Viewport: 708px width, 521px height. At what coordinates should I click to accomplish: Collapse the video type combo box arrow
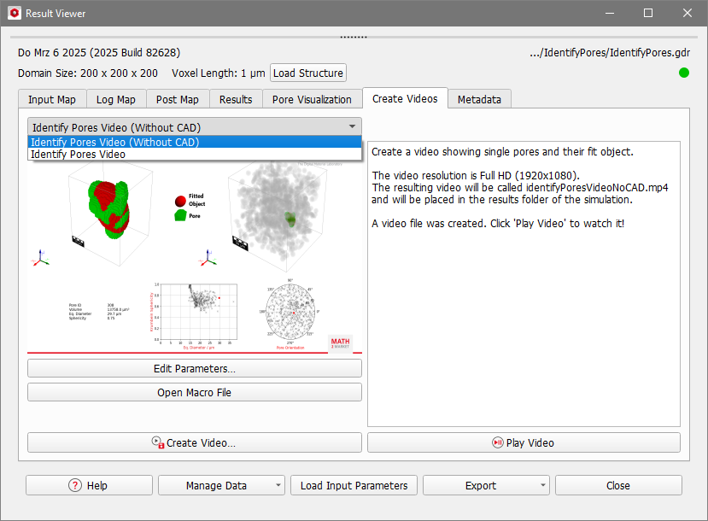click(x=352, y=126)
